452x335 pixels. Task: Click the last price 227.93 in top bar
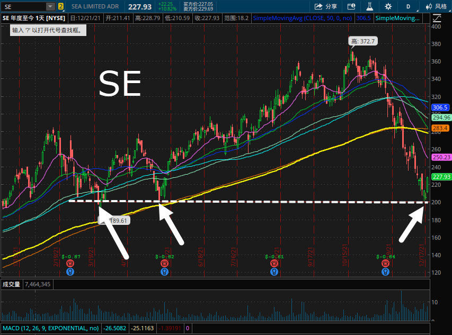click(140, 7)
